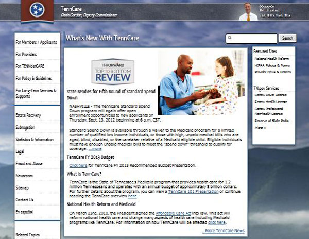Screen dimensions: 309x239
Task: Click 'here' link for TennCare overview
Action: pos(132,196)
